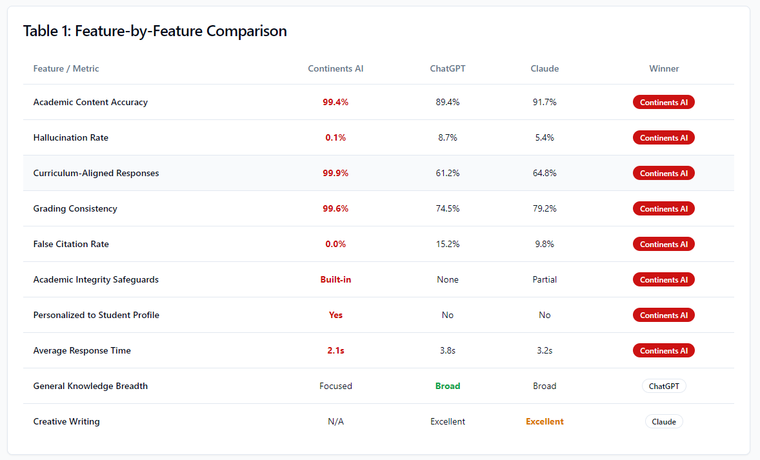Click the General Knowledge Breadth row label
The width and height of the screenshot is (760, 460).
(90, 386)
